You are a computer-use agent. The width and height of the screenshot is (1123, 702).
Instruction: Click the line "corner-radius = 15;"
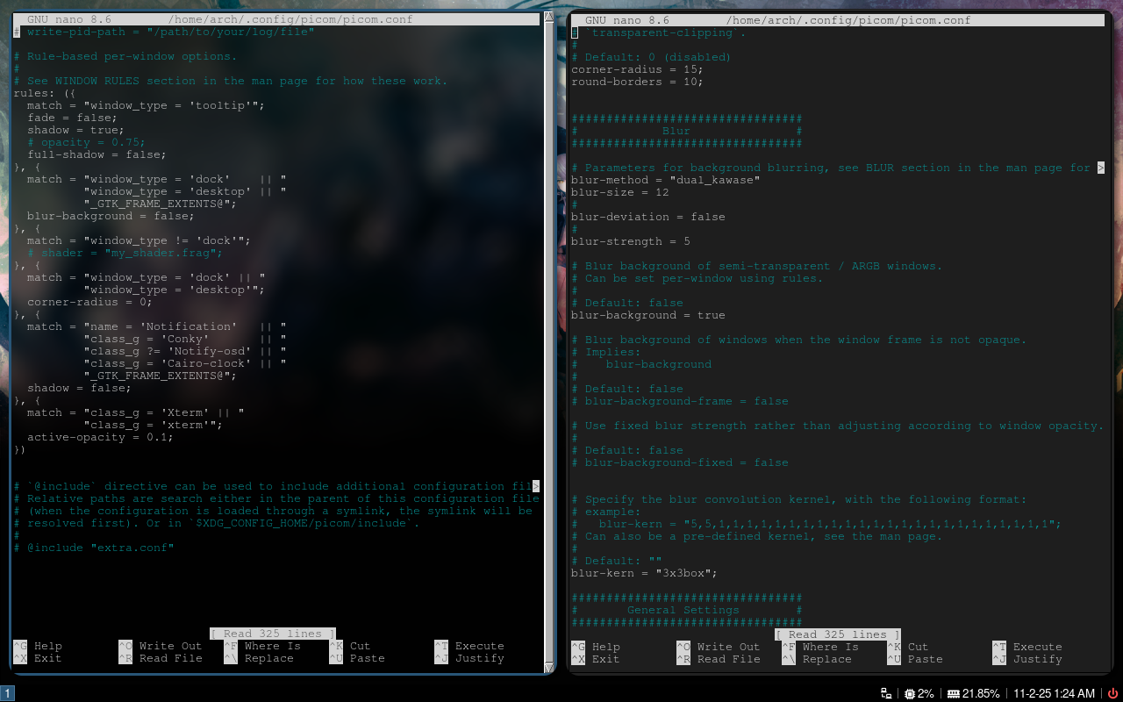pos(638,69)
